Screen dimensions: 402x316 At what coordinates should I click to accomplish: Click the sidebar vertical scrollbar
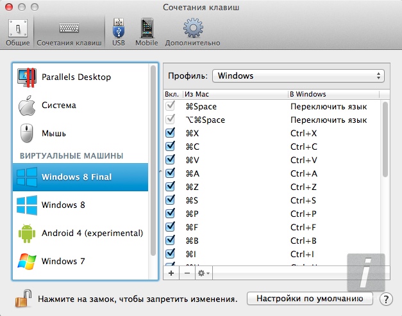point(153,161)
